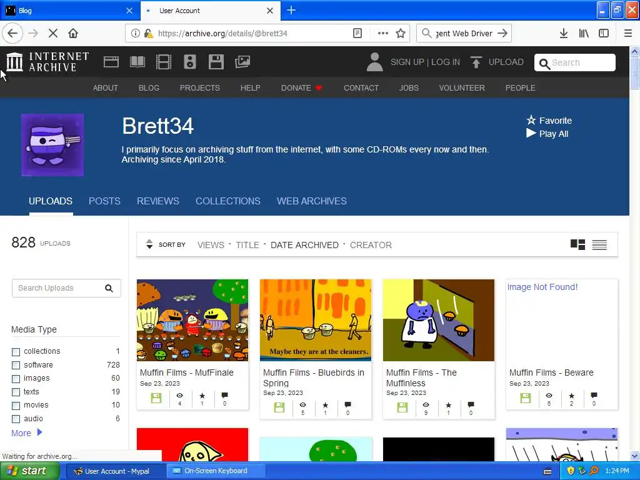Bookmark this page with star icon

click(401, 33)
